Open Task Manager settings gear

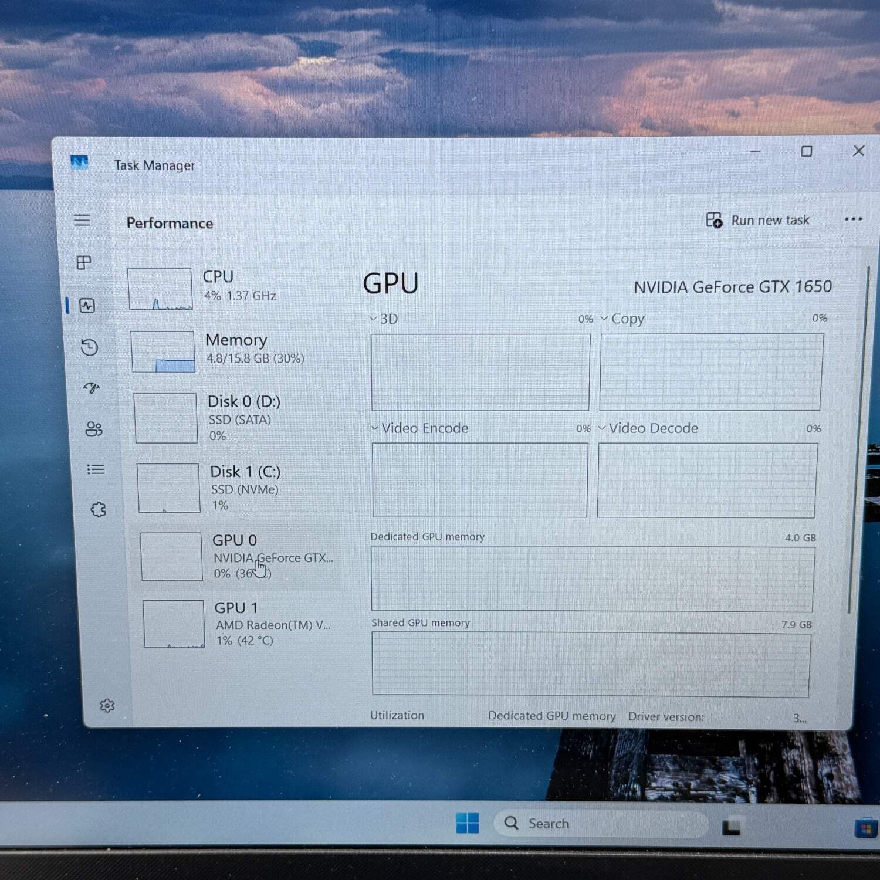(107, 705)
